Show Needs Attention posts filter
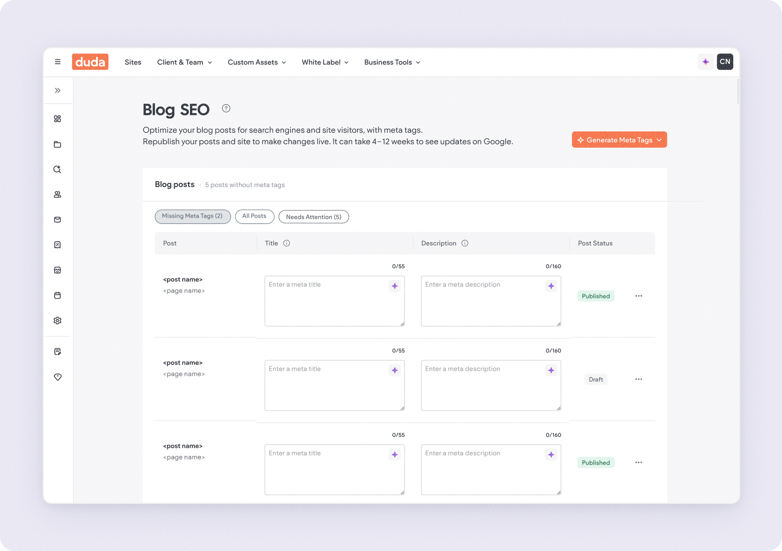Image resolution: width=782 pixels, height=551 pixels. pos(313,217)
